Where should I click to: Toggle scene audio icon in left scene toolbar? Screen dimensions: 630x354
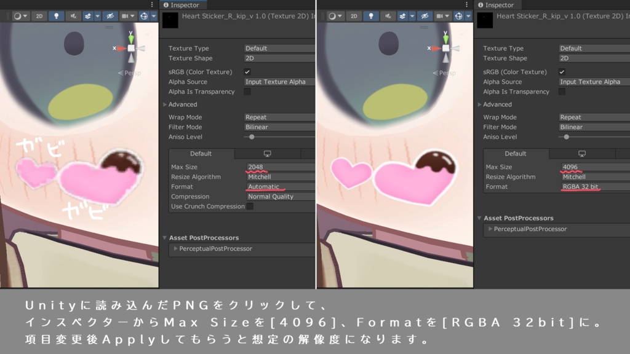pyautogui.click(x=73, y=16)
